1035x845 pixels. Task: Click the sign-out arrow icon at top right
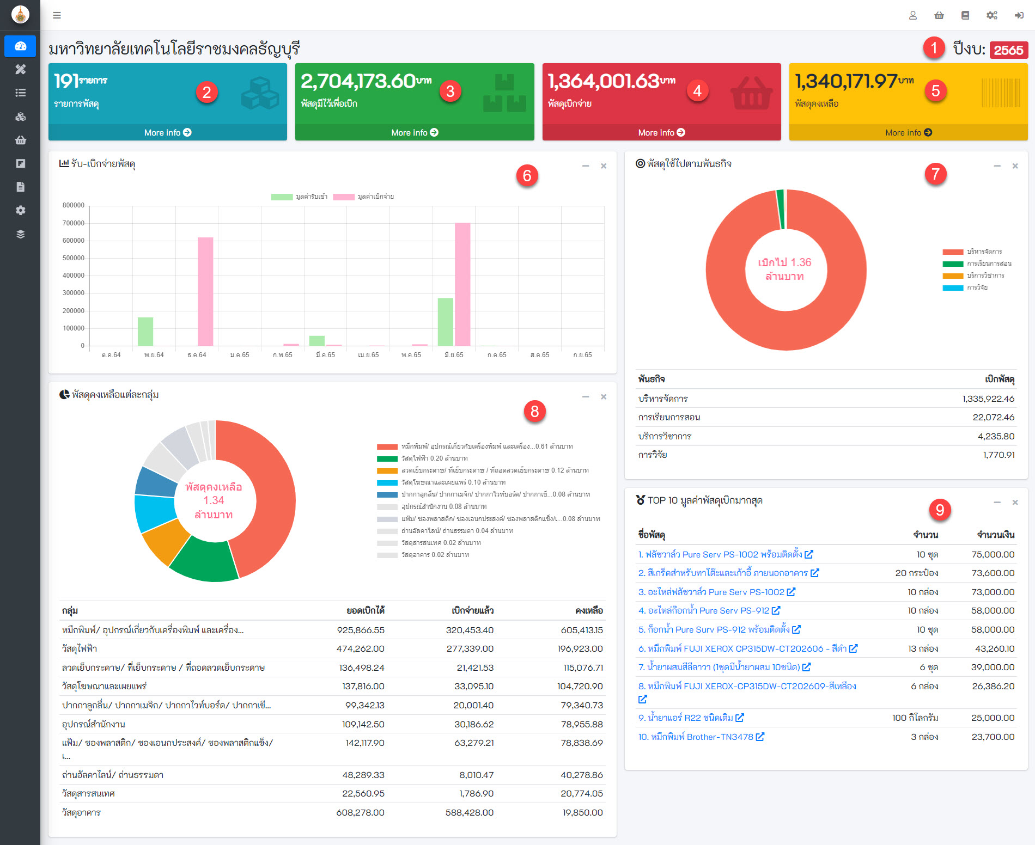1018,15
